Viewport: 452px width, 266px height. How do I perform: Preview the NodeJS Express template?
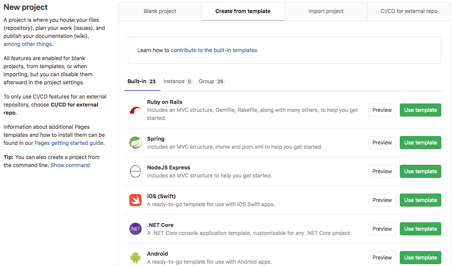coord(382,171)
